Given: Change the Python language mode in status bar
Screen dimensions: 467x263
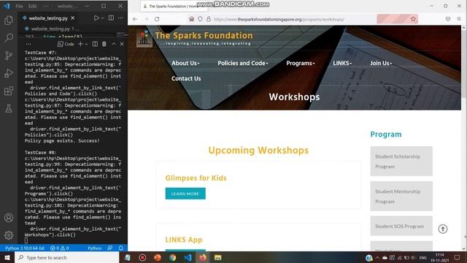Looking at the screenshot, I should (94, 248).
